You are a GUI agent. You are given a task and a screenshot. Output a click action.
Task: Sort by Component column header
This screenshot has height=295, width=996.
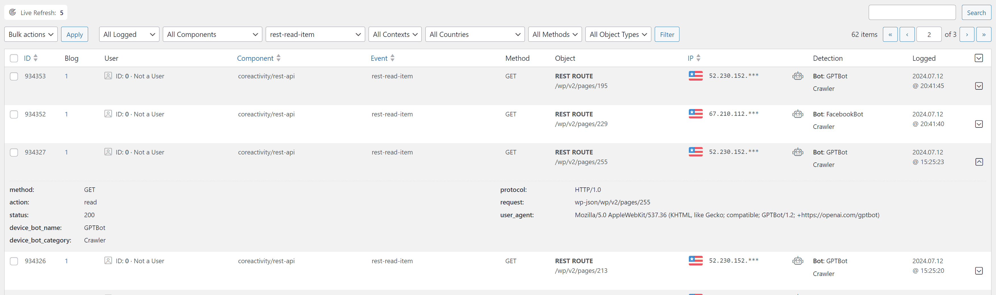tap(259, 58)
